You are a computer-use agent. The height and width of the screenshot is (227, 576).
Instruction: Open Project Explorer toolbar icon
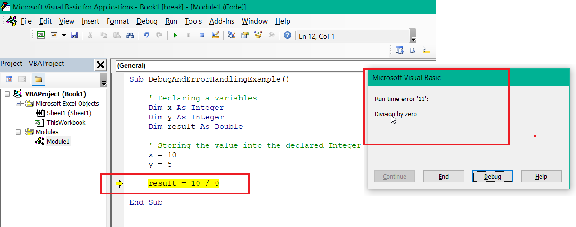pyautogui.click(x=232, y=36)
